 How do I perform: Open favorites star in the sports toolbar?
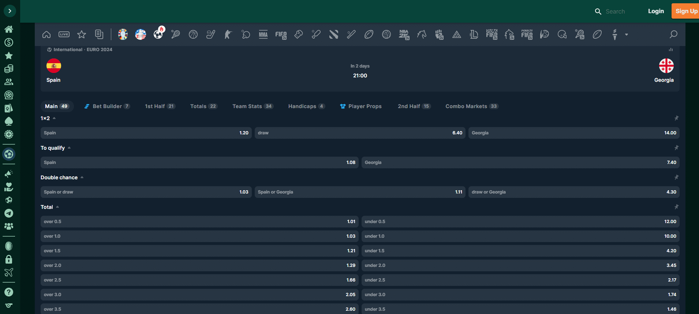[82, 34]
